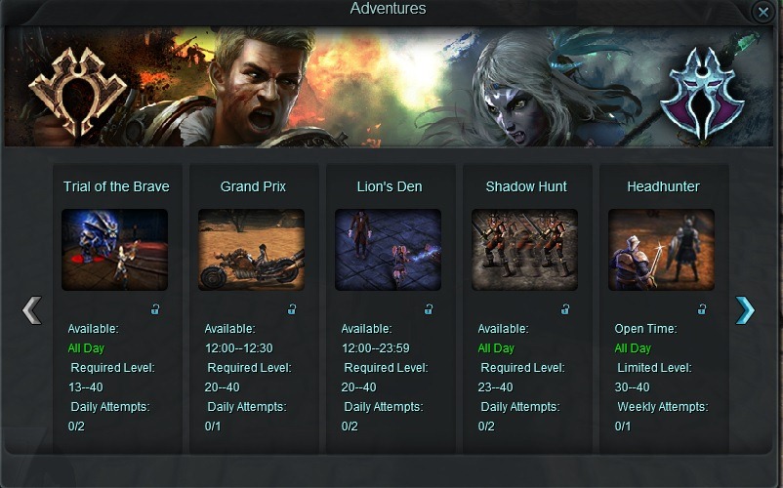Image resolution: width=783 pixels, height=488 pixels.
Task: Select the Grand Prix title
Action: click(x=253, y=186)
